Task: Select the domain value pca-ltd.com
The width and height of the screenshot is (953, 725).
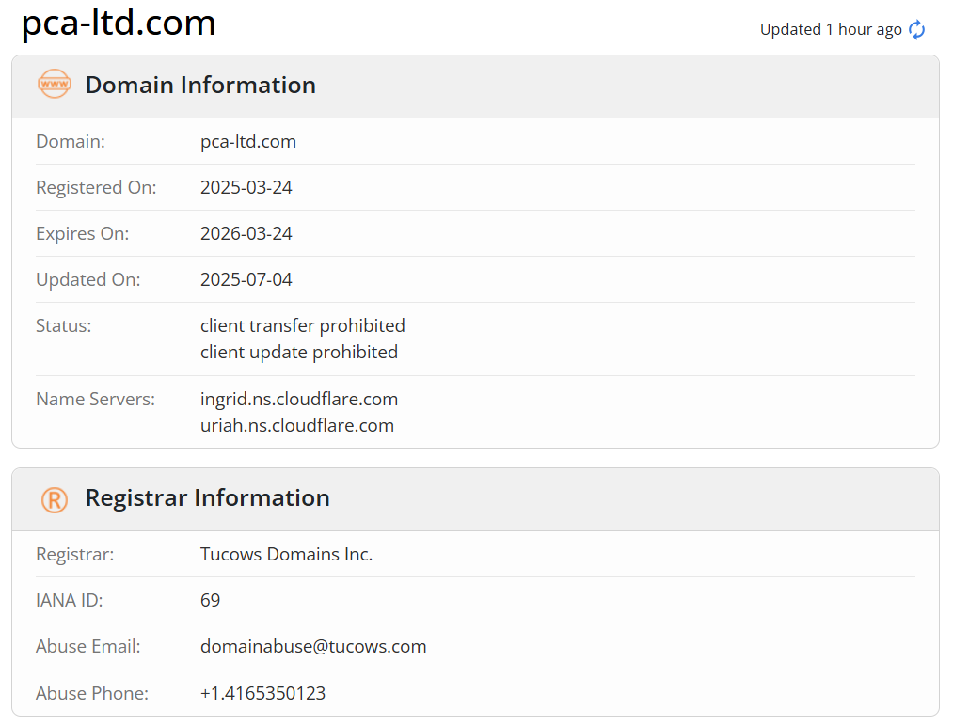Action: point(248,142)
